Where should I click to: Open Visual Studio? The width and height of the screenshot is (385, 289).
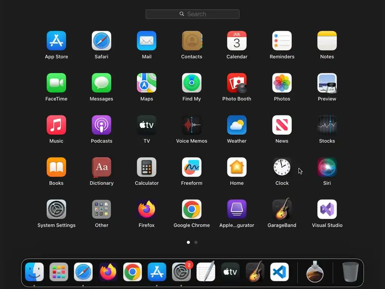point(327,209)
